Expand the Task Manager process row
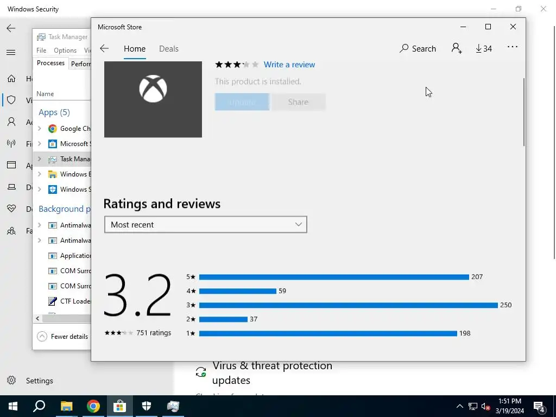Viewport: 556px width, 417px height. pos(39,159)
